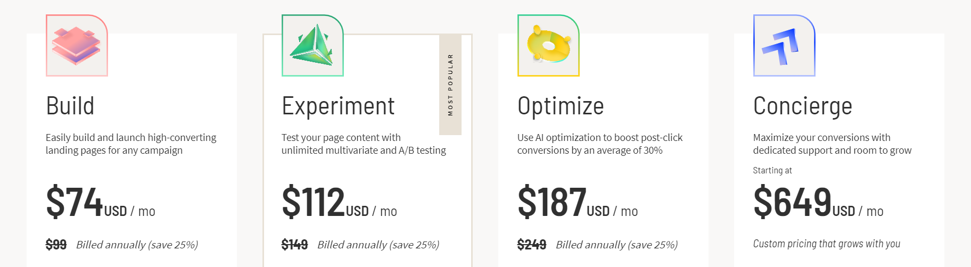Select the Build plan heading
The height and width of the screenshot is (267, 971).
pos(70,106)
